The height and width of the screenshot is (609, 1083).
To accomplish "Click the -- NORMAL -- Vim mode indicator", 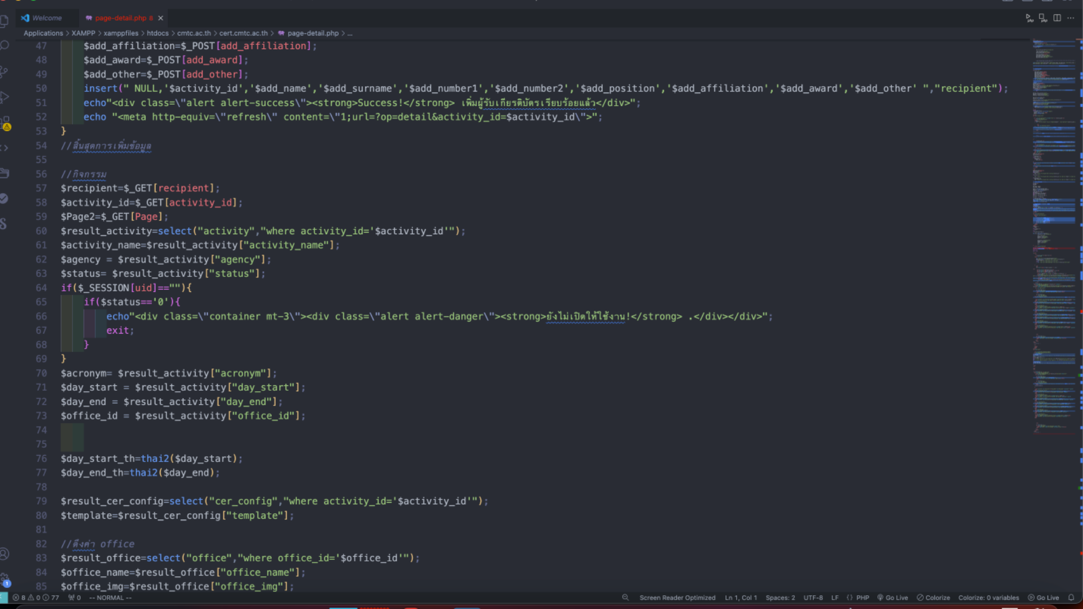I will [x=110, y=597].
